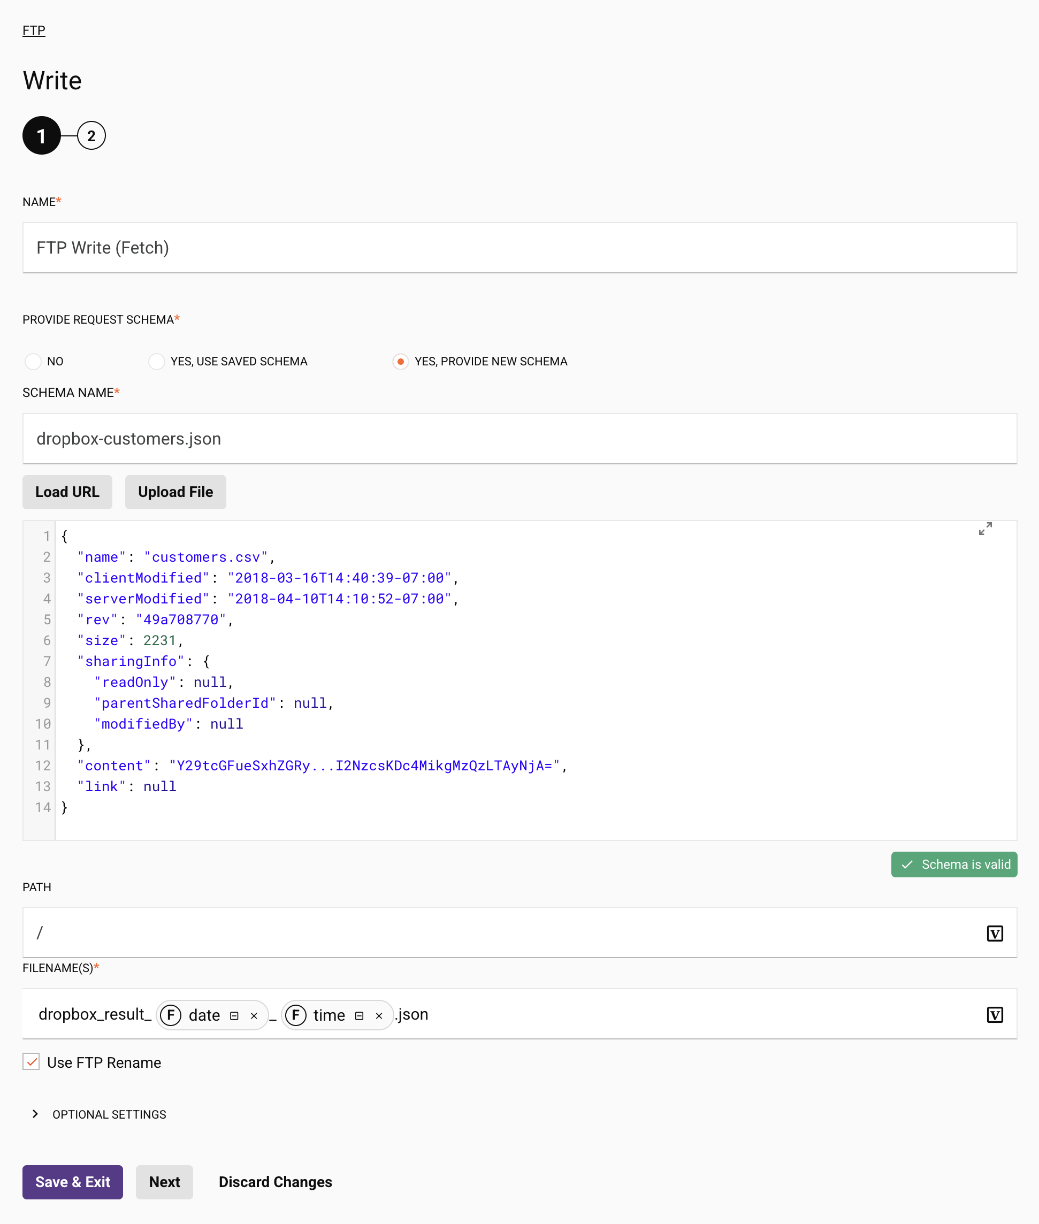
Task: Select Yes, Provide New Schema radio
Action: coord(401,361)
